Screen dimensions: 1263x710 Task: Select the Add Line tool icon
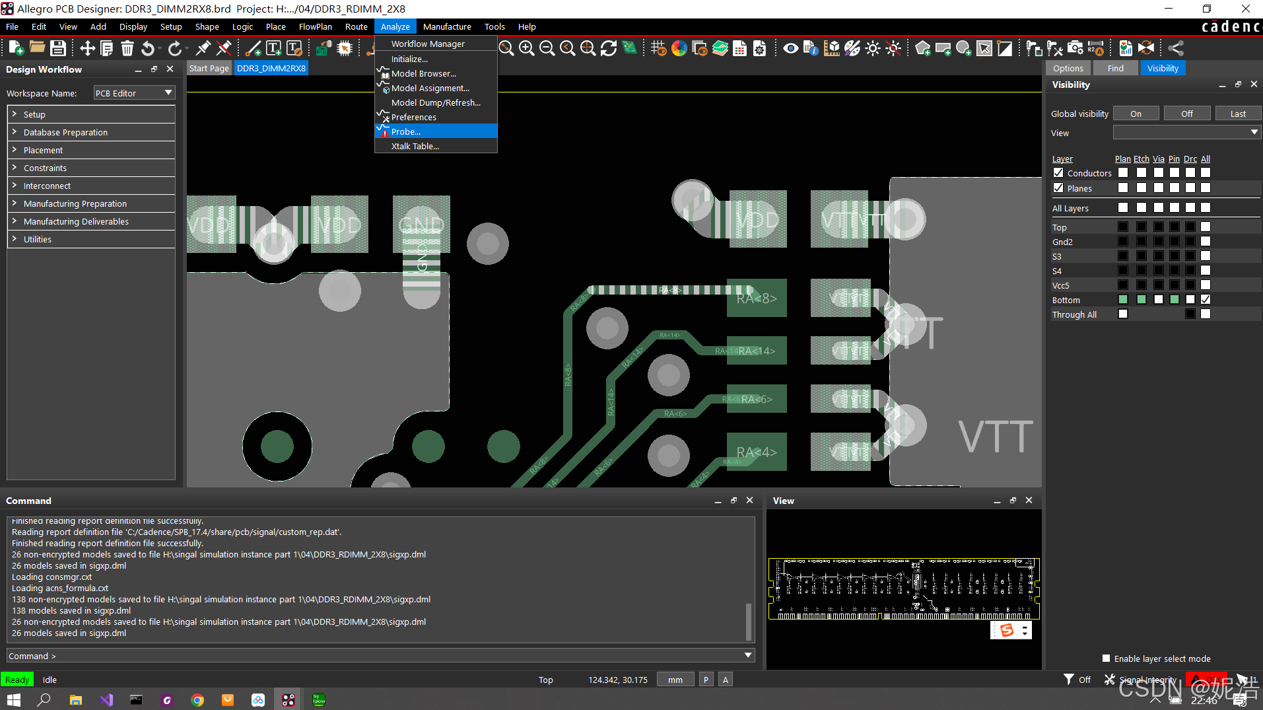click(253, 48)
